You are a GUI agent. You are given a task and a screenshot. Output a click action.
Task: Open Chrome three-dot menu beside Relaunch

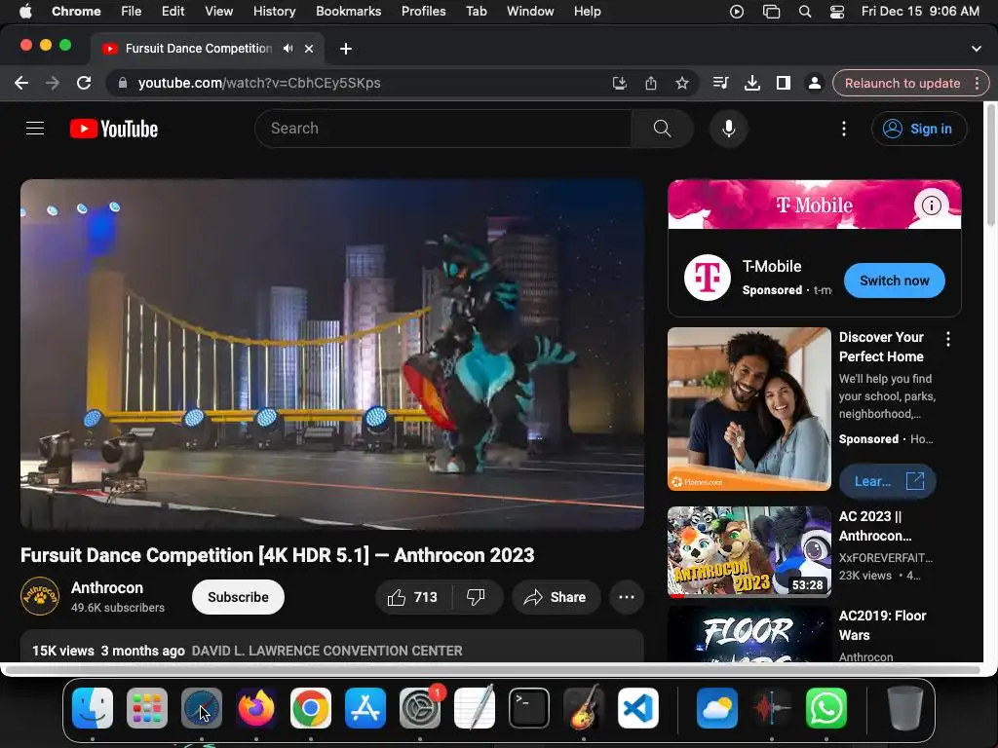(977, 84)
